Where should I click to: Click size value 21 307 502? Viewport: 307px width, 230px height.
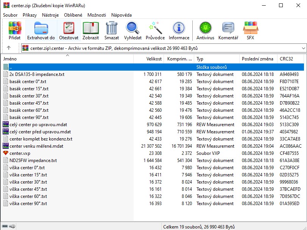click(151, 146)
